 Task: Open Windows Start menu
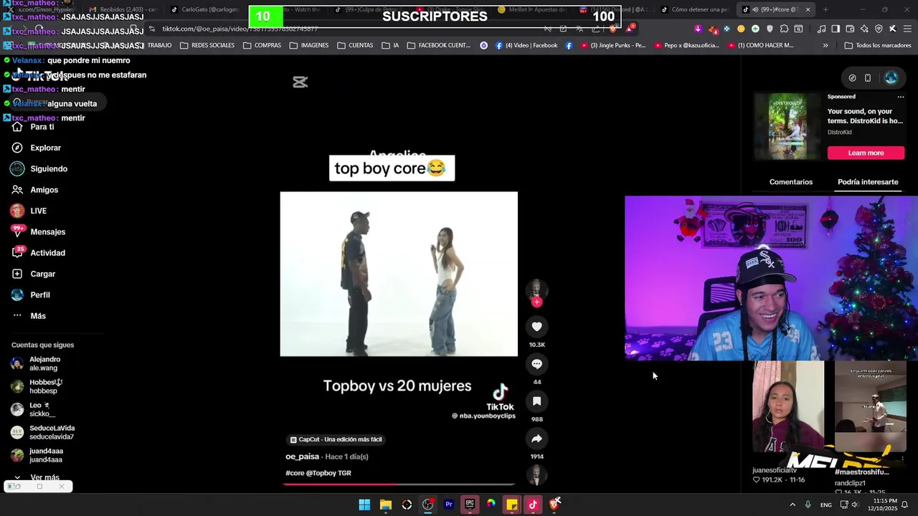tap(364, 505)
